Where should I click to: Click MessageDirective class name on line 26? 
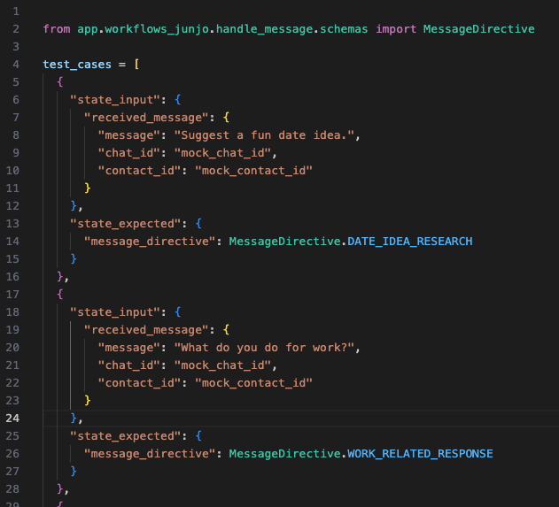coord(285,454)
